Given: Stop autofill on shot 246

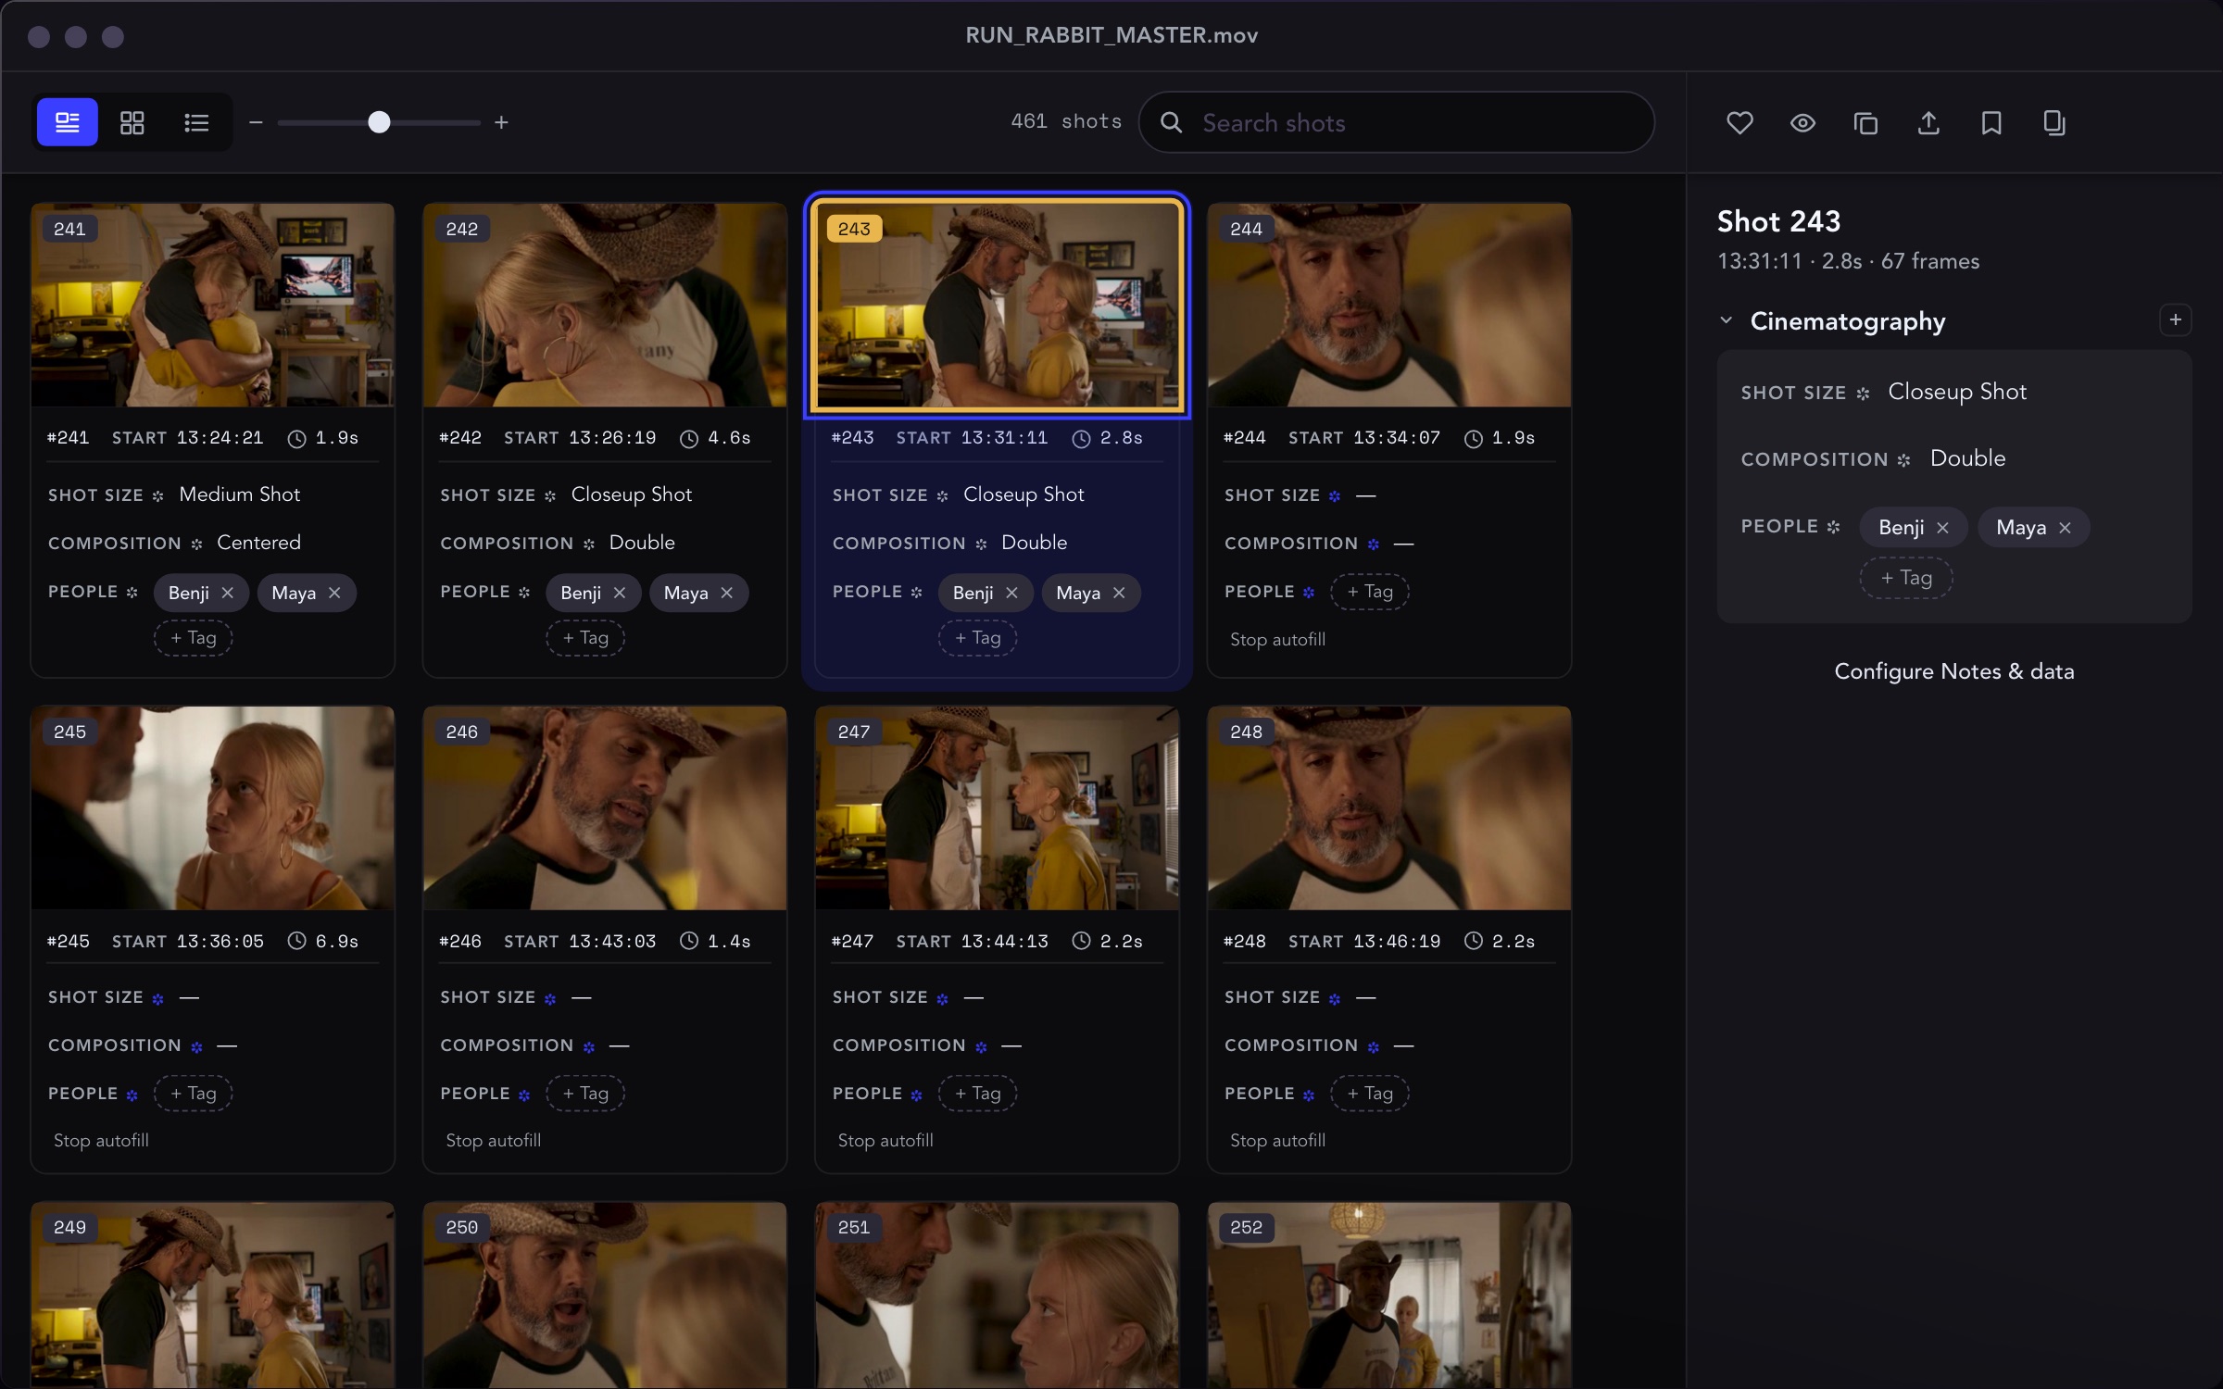Looking at the screenshot, I should coord(493,1141).
